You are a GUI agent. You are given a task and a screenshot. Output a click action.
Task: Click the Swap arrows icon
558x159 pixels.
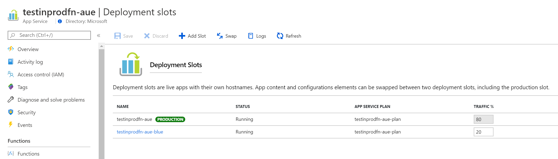click(220, 36)
